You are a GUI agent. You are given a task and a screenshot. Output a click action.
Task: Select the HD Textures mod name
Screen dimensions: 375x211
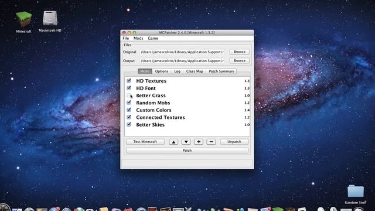coord(151,81)
